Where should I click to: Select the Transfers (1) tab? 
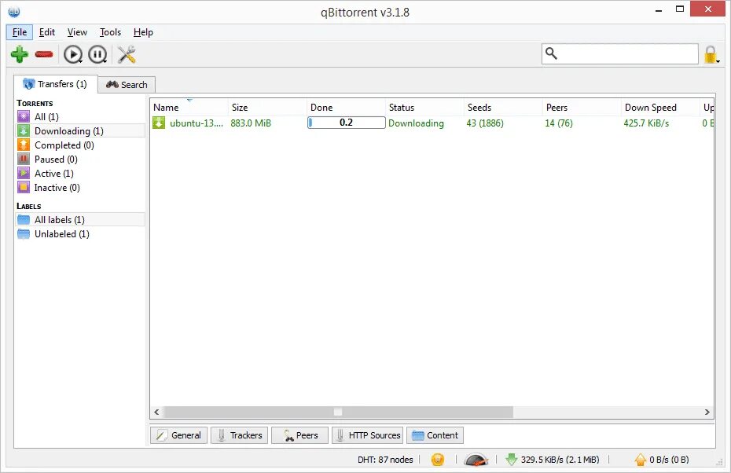pos(56,84)
